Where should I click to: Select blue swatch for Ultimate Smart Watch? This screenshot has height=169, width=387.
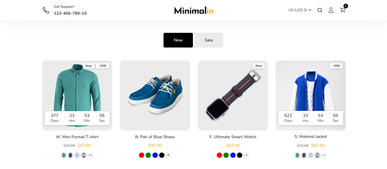click(233, 155)
